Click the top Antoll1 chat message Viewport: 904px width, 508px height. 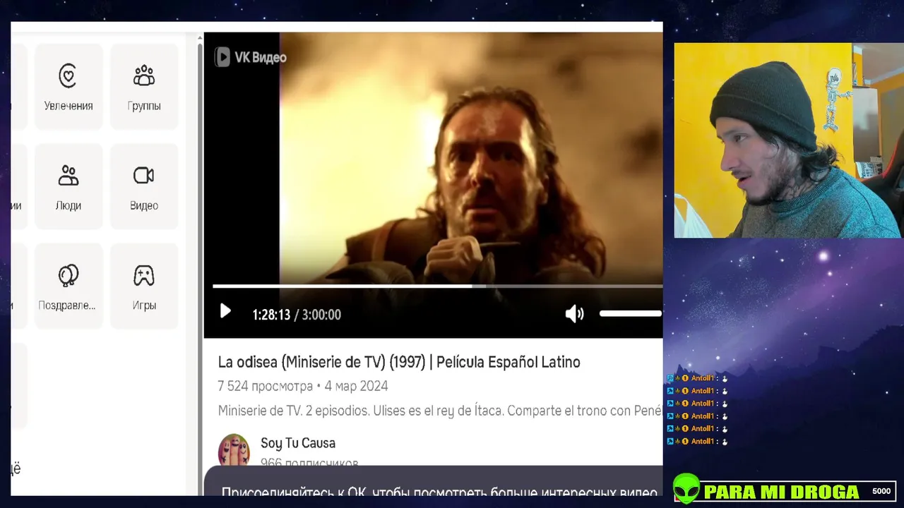click(697, 378)
